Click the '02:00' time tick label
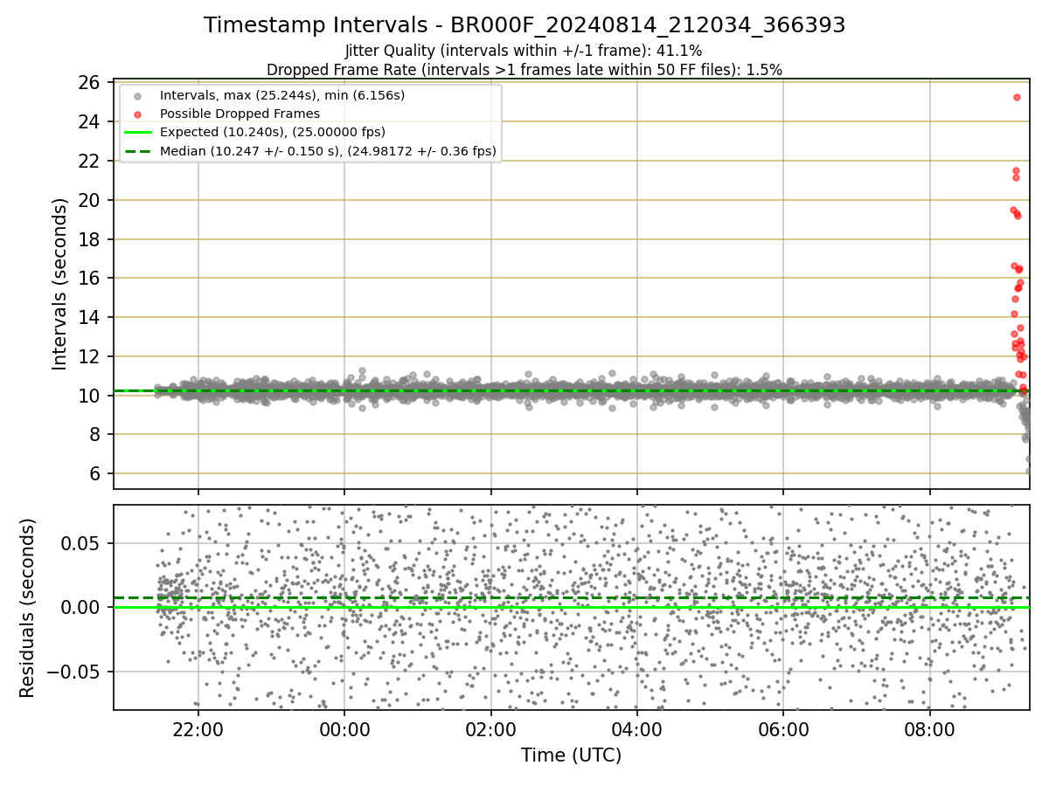This screenshot has width=1049, height=786. click(490, 728)
